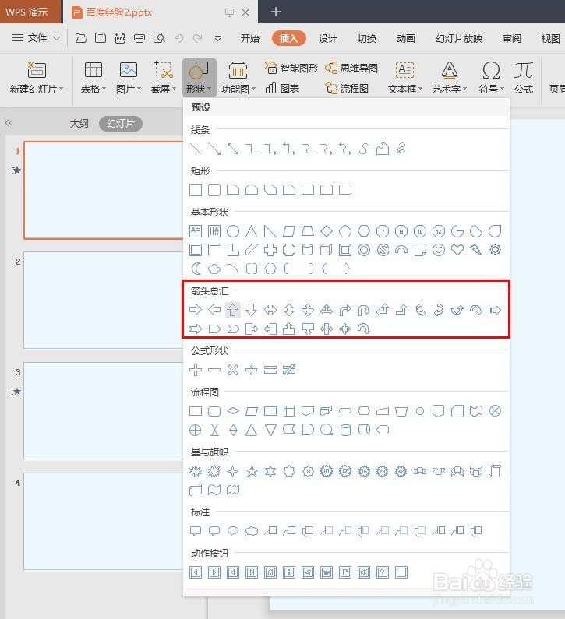Open the 表格 table dropdown
Viewport: 565px width, 619px height.
(x=94, y=78)
